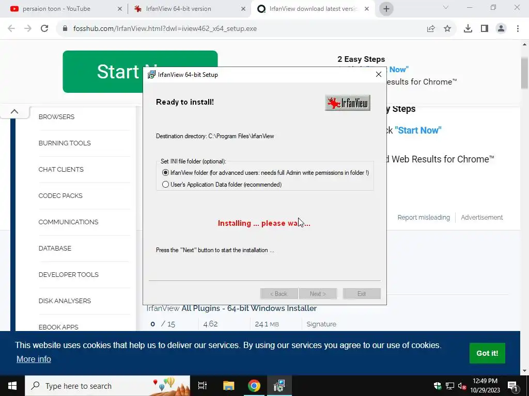Close the YouTube tab

tap(120, 9)
